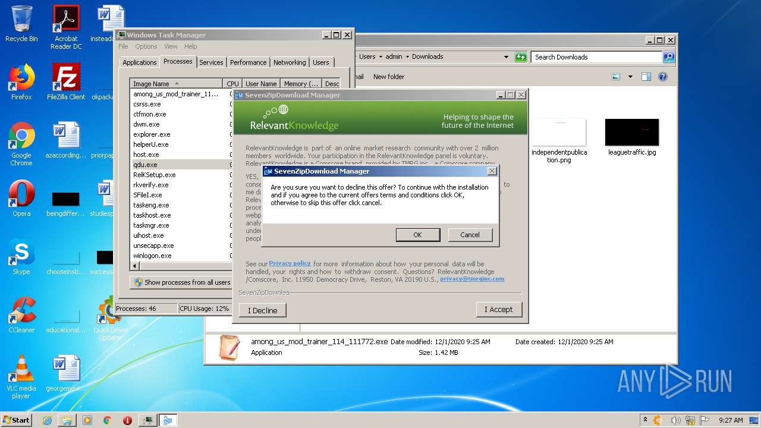Screen dimensions: 761x428
Task: Open Internet Explorer from the taskbar
Action: (47, 420)
